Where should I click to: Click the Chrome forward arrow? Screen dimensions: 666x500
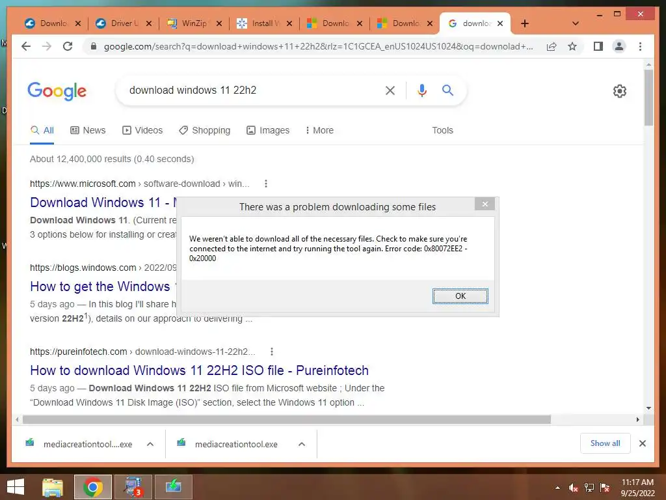pyautogui.click(x=46, y=46)
